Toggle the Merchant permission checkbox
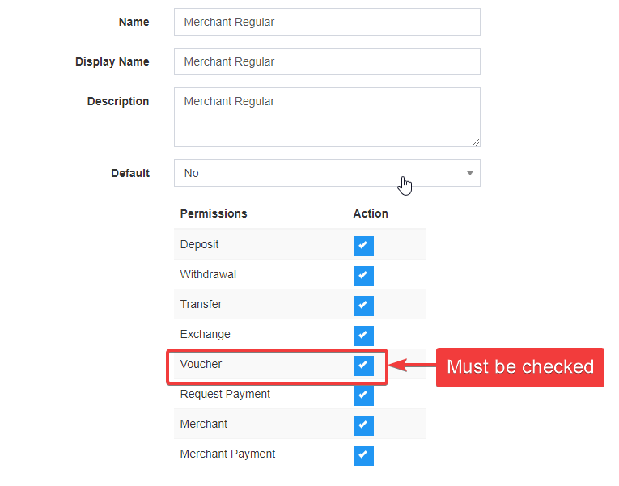The image size is (619, 486). 363,425
